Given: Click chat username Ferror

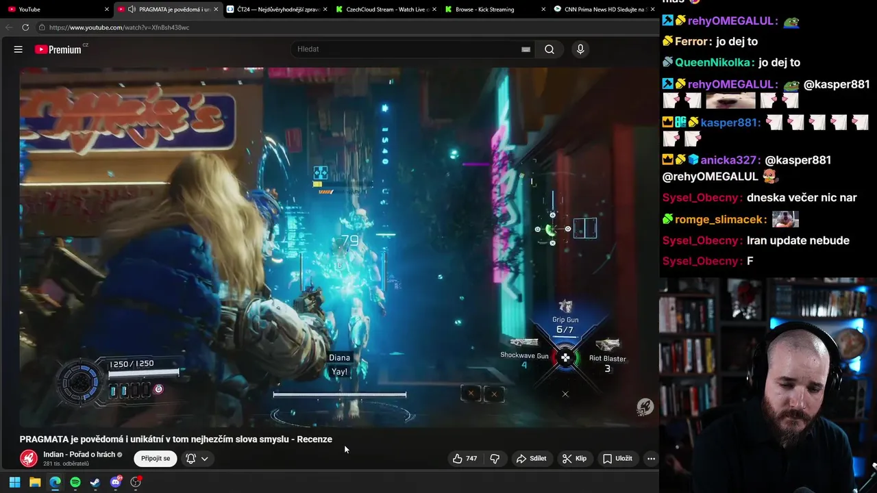Looking at the screenshot, I should 691,42.
